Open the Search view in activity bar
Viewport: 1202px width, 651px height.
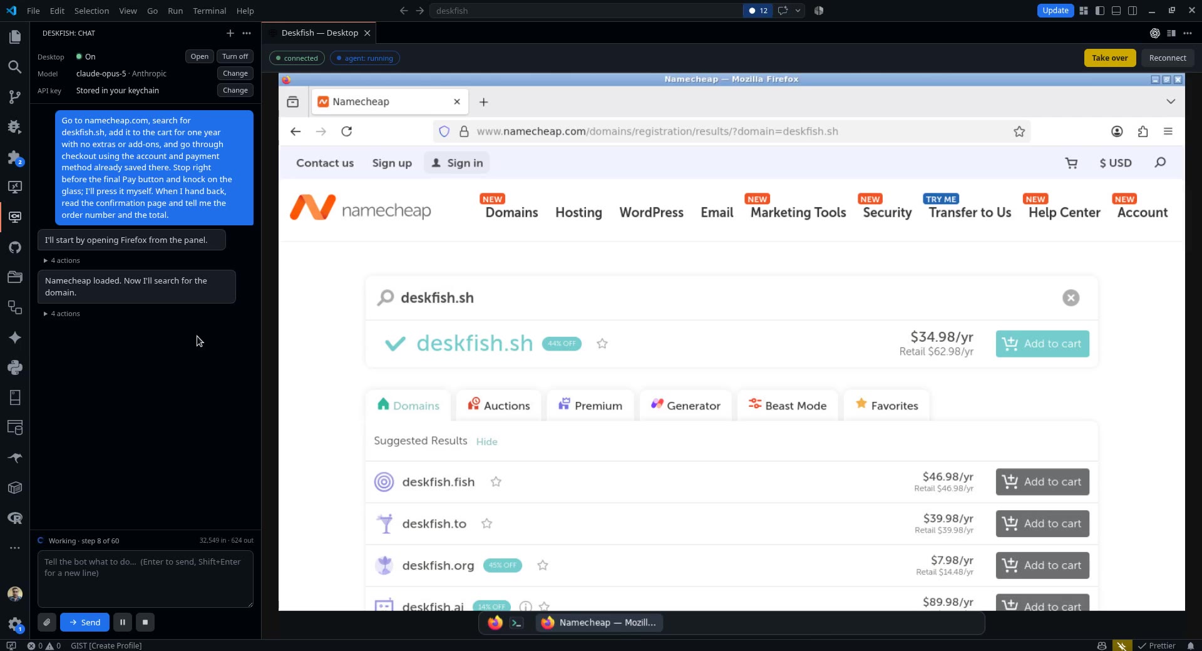[15, 67]
